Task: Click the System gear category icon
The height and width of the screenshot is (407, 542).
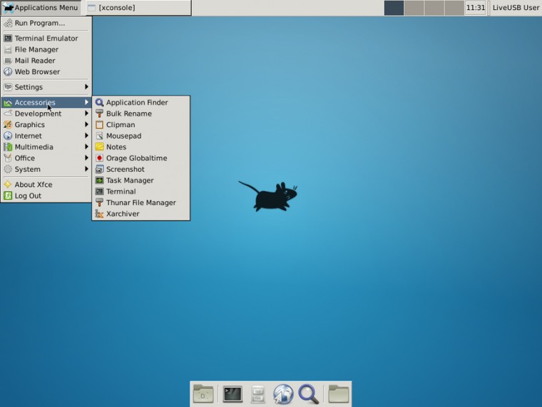Action: point(8,169)
